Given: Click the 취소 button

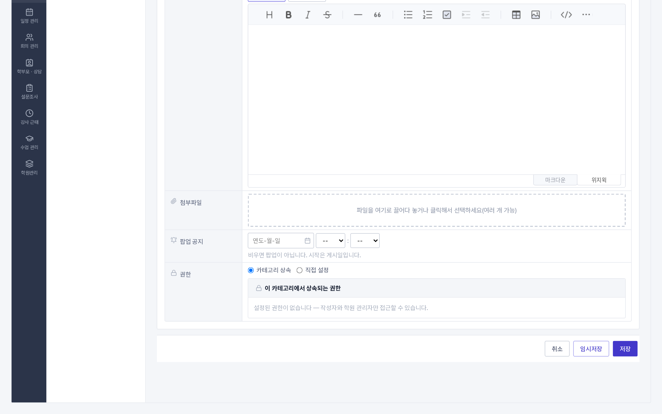Looking at the screenshot, I should click(557, 349).
